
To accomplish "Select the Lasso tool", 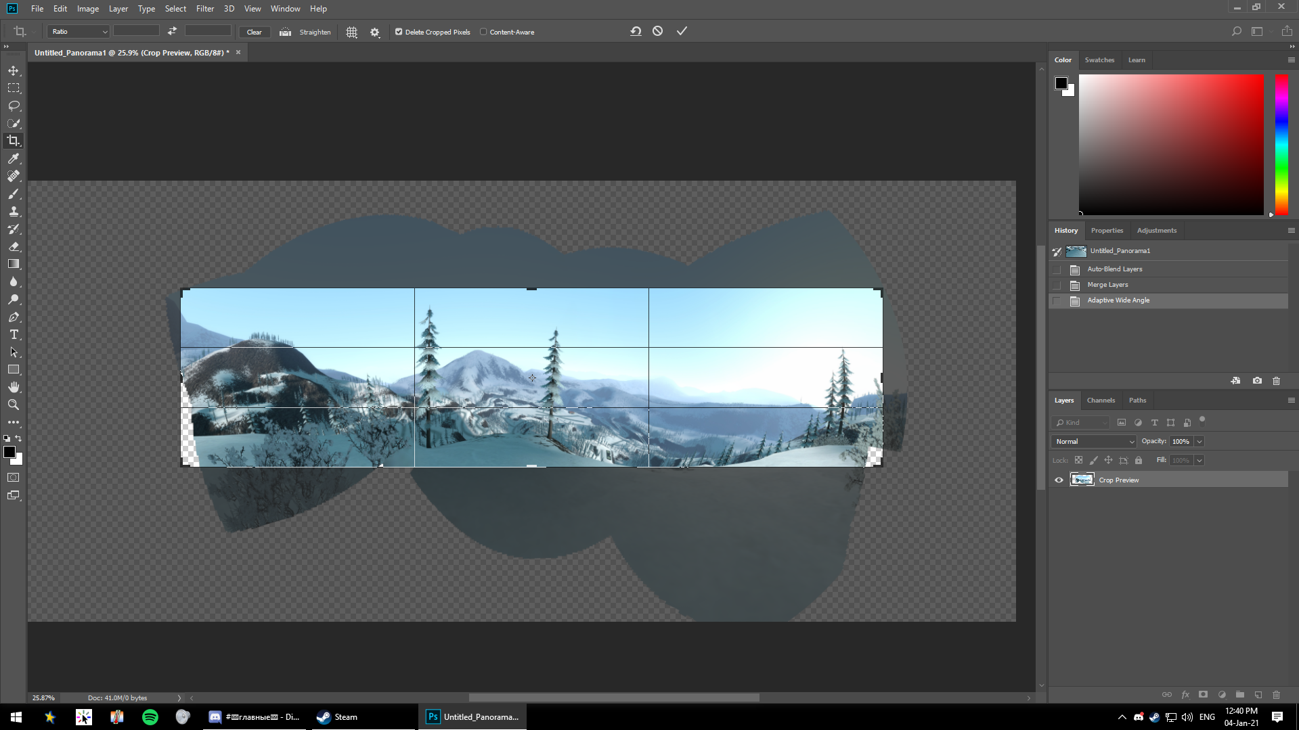I will coord(14,106).
